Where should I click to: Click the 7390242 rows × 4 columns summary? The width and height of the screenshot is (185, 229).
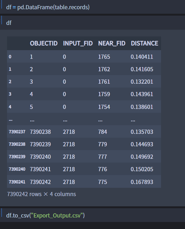tap(42, 194)
